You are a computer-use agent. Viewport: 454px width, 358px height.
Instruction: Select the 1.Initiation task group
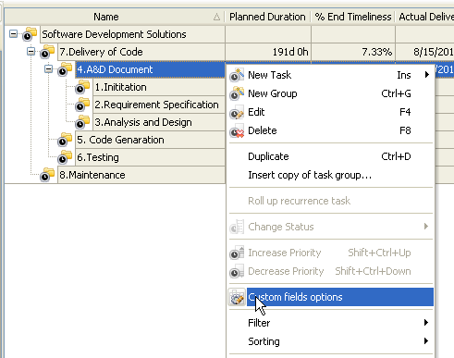[x=159, y=87]
